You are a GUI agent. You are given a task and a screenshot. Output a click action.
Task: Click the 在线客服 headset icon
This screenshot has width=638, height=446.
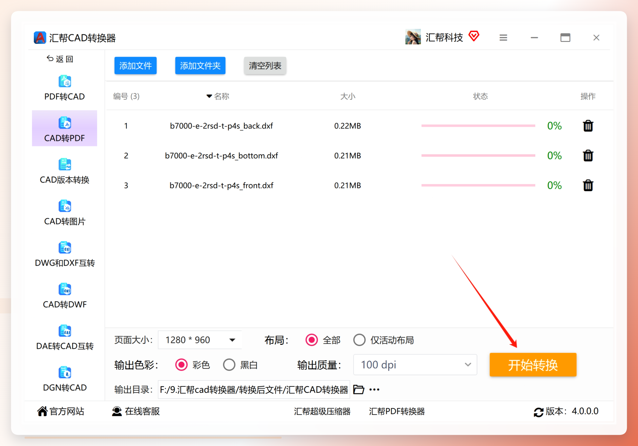117,411
